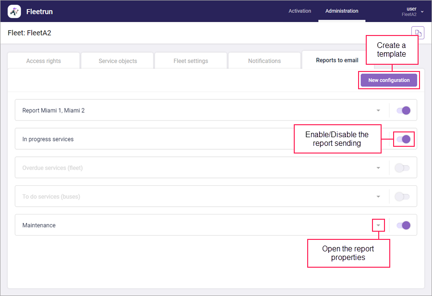Expand To do services (buses) properties
The width and height of the screenshot is (432, 296).
[378, 197]
